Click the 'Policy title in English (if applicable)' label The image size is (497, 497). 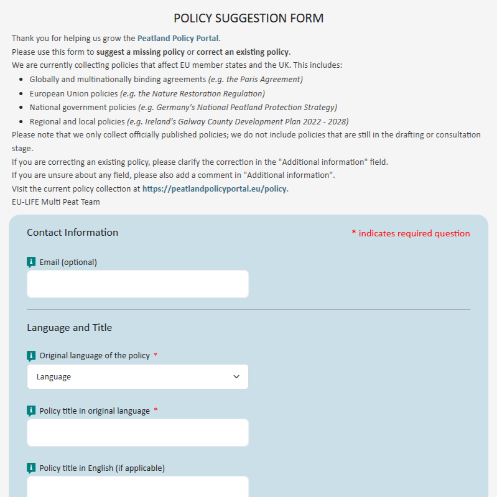(102, 468)
